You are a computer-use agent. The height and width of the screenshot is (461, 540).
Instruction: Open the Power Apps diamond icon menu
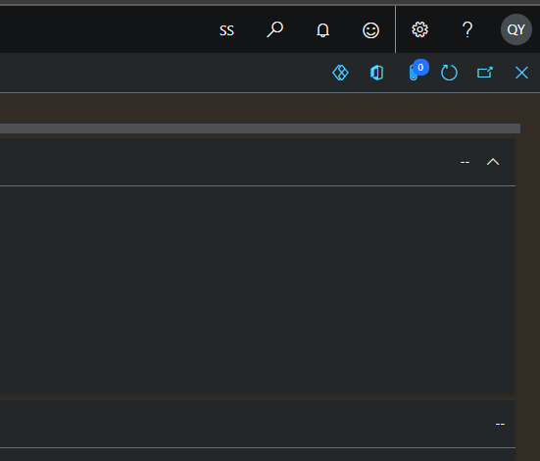coord(340,73)
